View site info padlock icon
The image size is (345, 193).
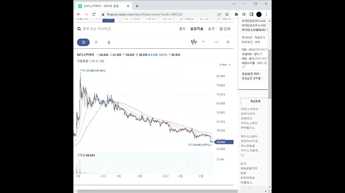(x=103, y=14)
